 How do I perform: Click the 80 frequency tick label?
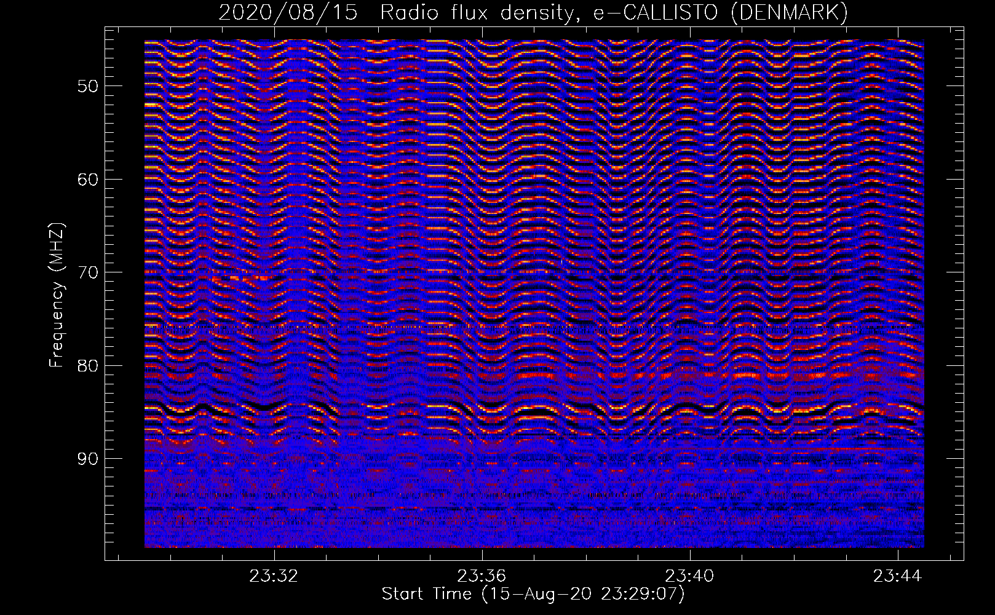[x=87, y=365]
